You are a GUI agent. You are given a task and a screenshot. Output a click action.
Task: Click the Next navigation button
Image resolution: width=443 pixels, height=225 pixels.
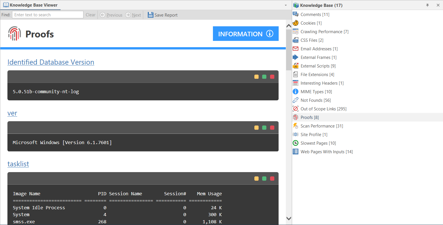click(x=133, y=15)
